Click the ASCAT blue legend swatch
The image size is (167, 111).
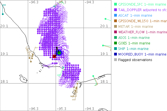pos(116,15)
